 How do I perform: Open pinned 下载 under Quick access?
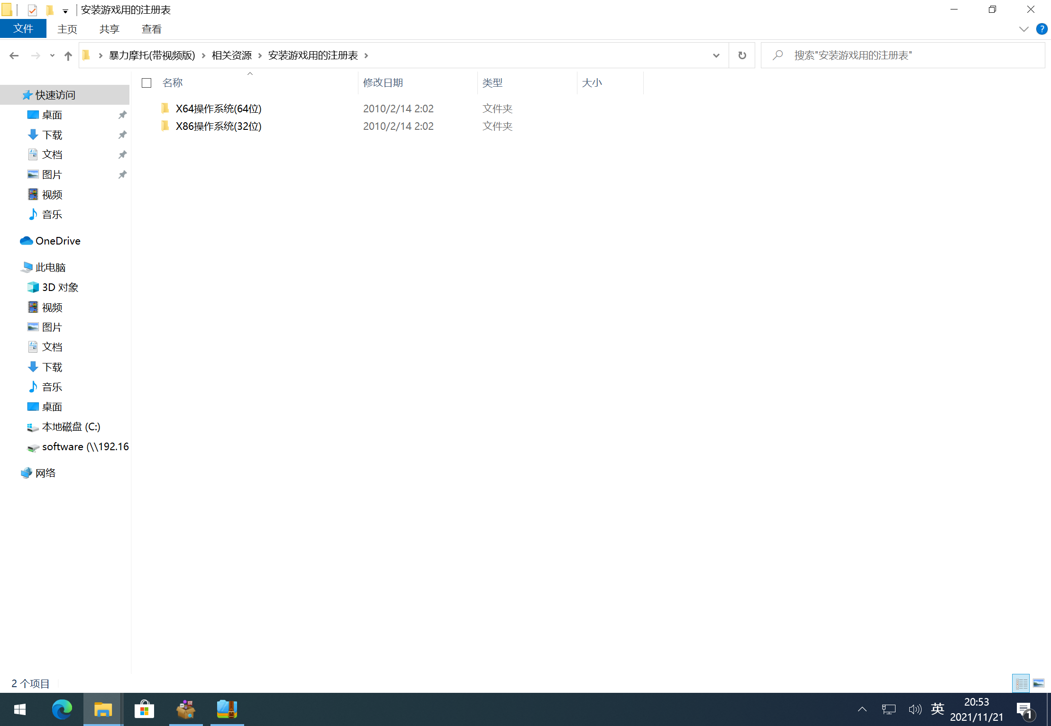[52, 135]
